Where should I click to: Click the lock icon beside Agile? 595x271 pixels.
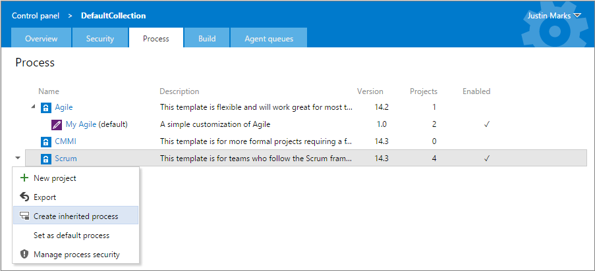pos(45,108)
